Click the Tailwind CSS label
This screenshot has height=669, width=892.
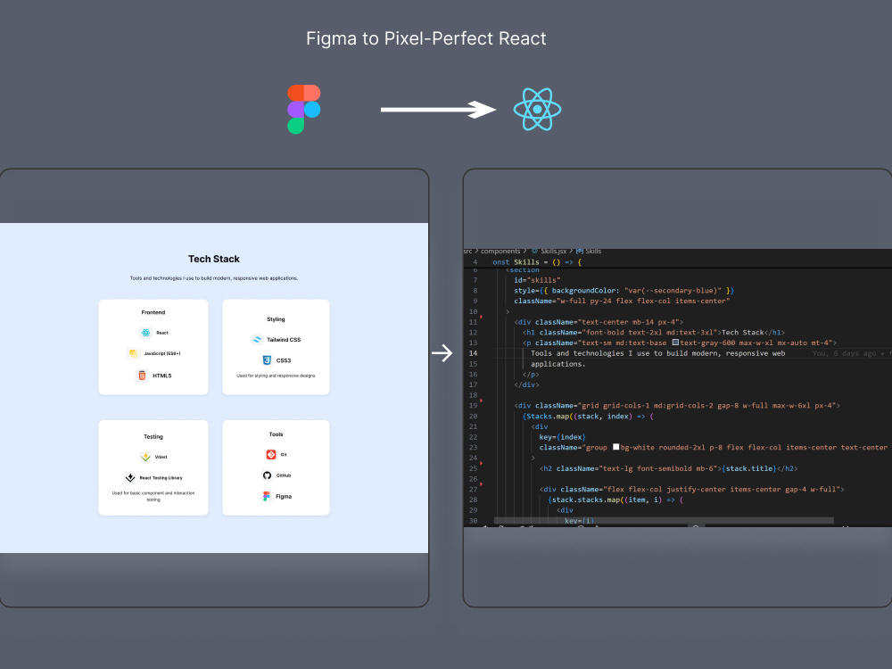(x=284, y=340)
